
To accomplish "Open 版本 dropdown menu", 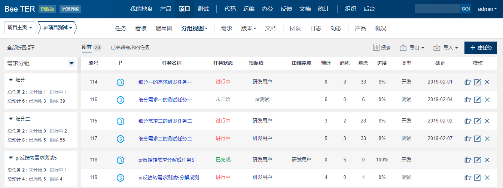I will pos(249,28).
